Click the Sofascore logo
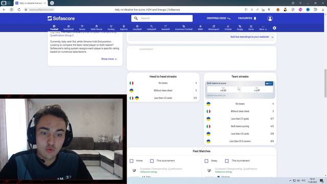The image size is (327, 184). [x=61, y=18]
